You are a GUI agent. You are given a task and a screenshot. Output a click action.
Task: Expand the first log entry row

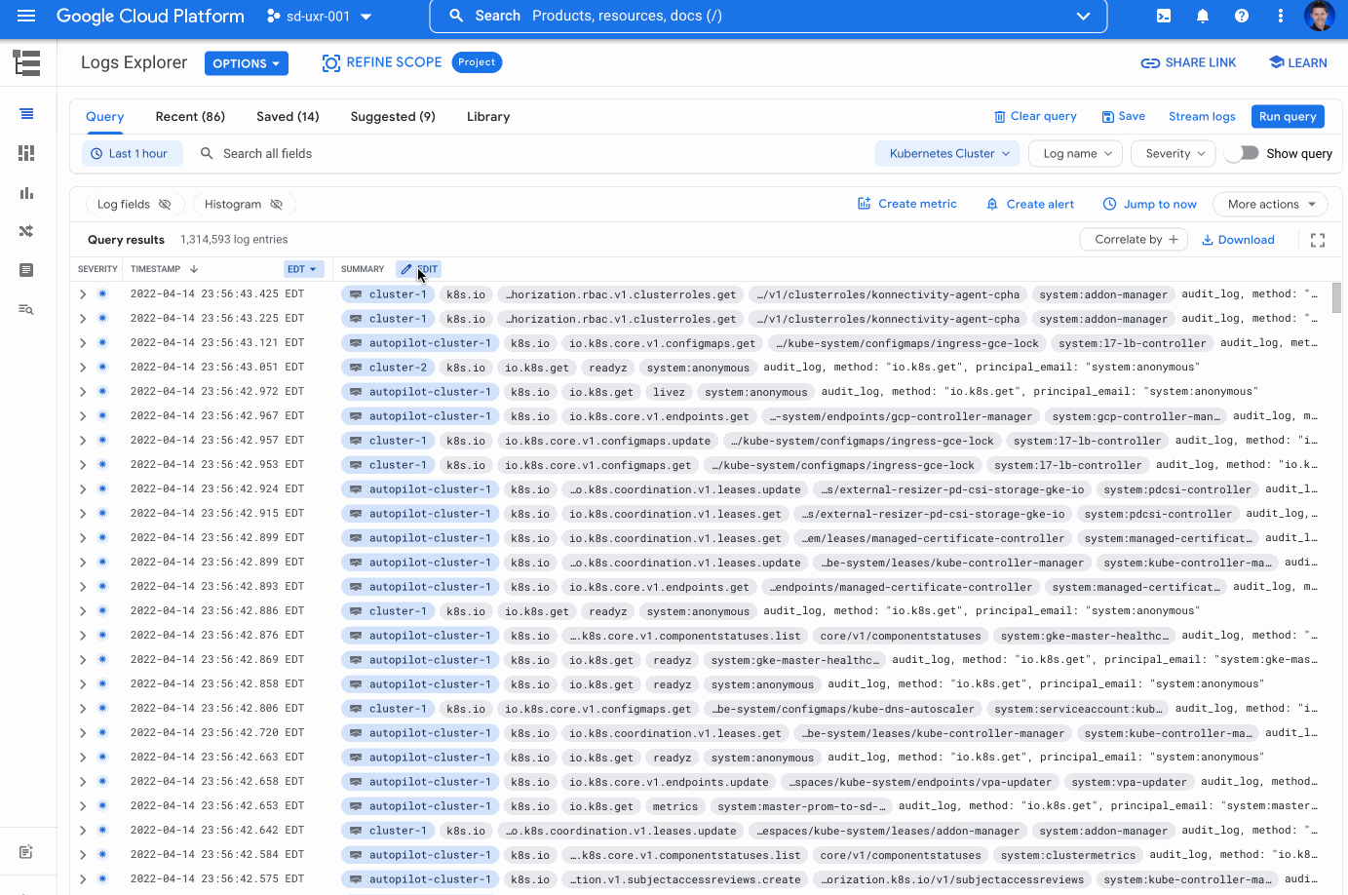click(x=82, y=293)
